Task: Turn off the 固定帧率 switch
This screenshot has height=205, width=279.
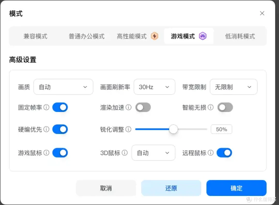Action: (x=60, y=107)
